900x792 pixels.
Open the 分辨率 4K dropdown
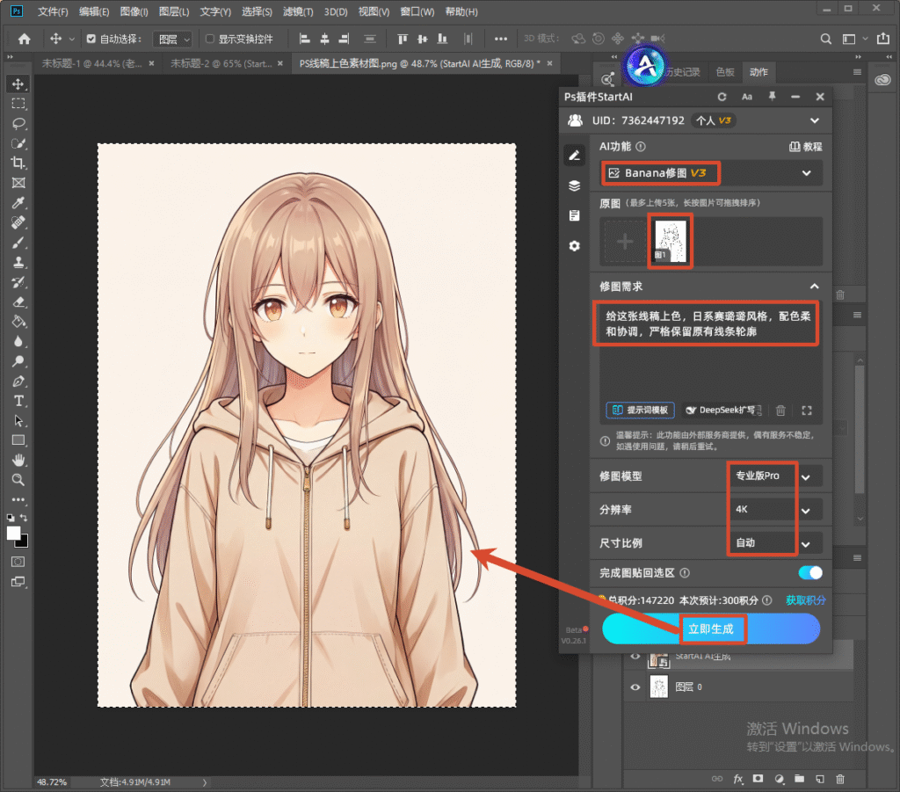[x=775, y=510]
